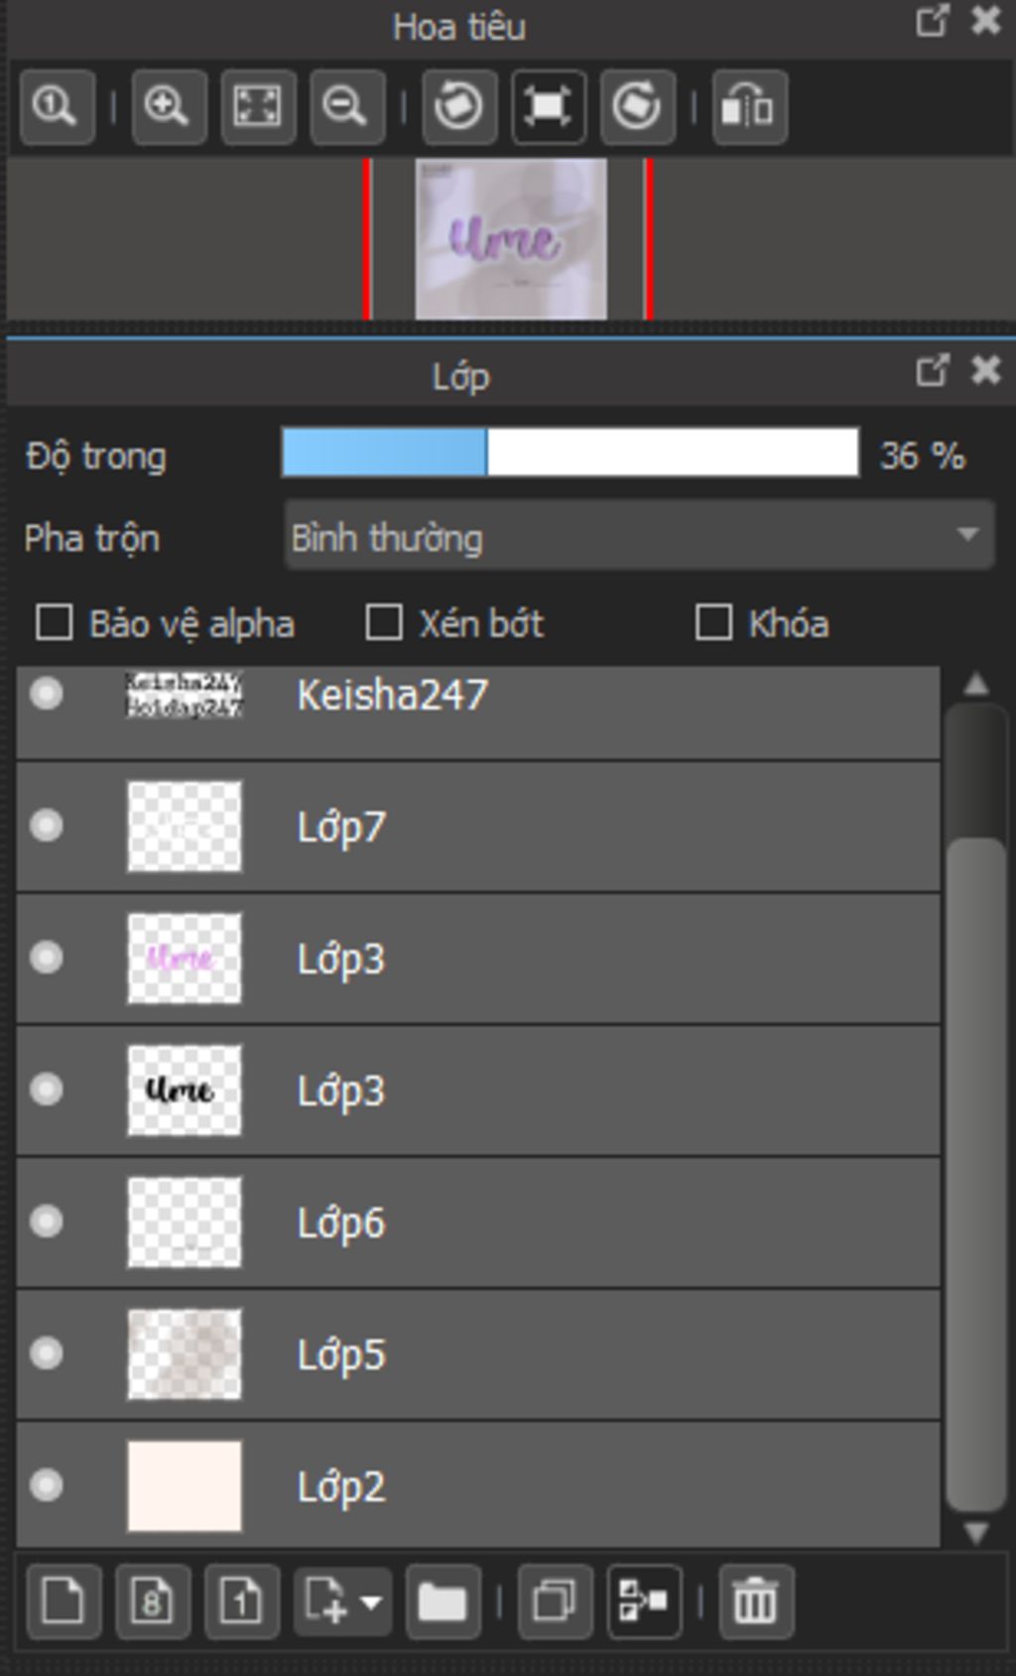This screenshot has height=1676, width=1016.
Task: Expand the add layer dropdown arrow
Action: (371, 1601)
